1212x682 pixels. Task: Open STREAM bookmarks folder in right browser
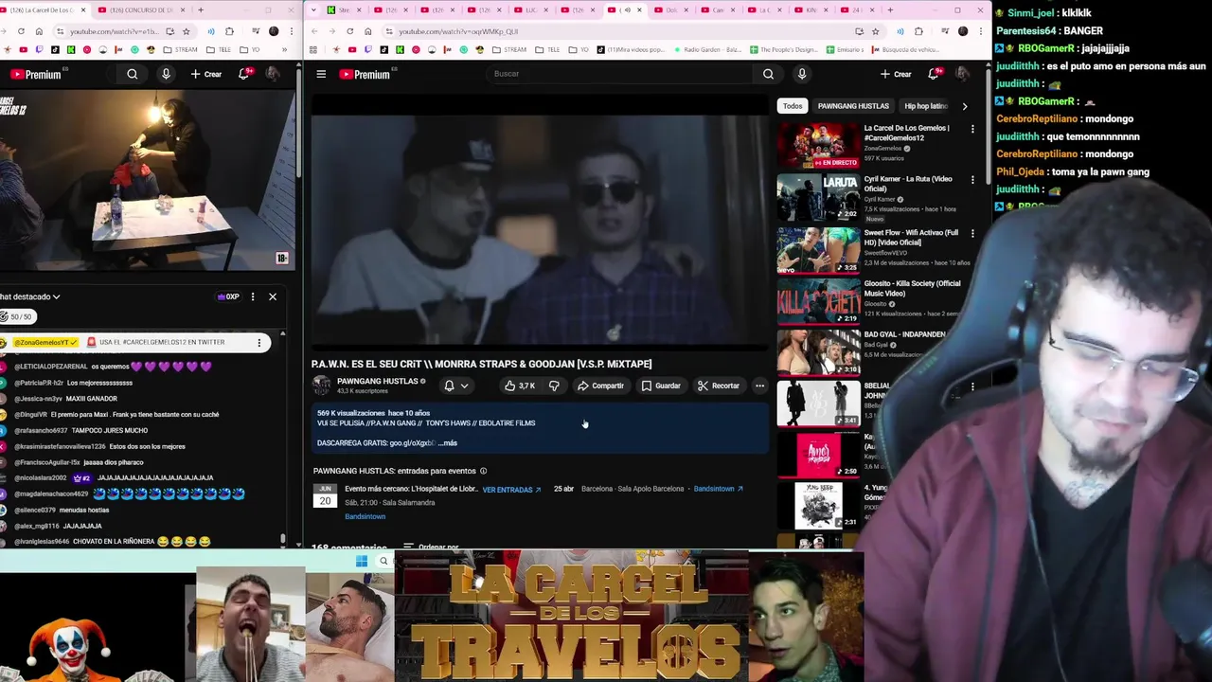click(508, 49)
